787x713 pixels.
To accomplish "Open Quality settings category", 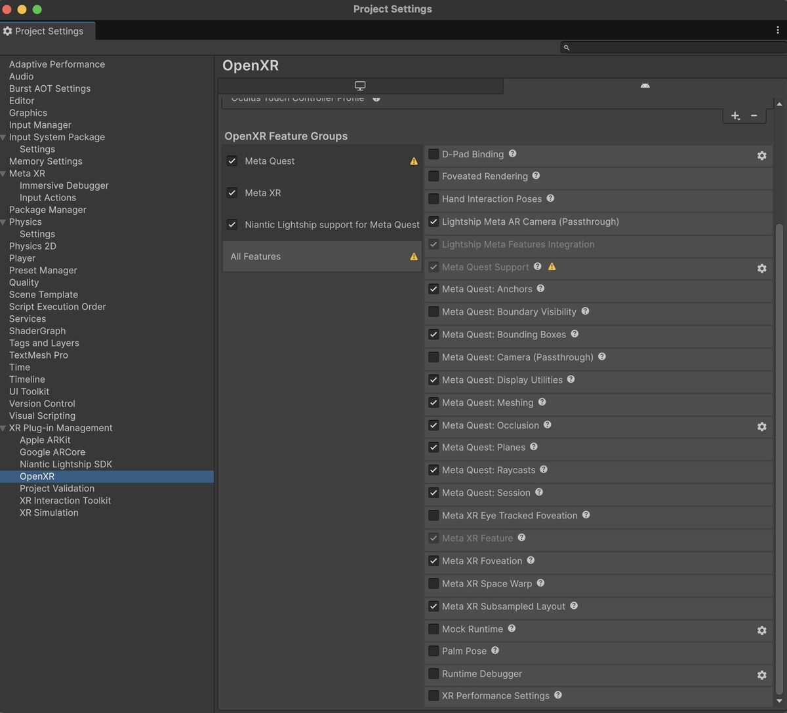I will pos(24,282).
